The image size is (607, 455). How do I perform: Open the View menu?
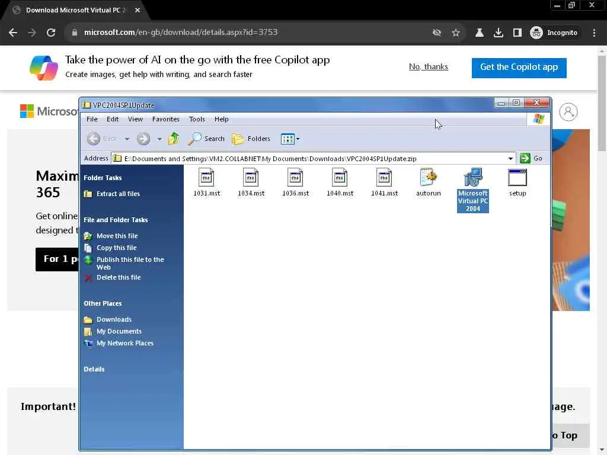pos(135,119)
